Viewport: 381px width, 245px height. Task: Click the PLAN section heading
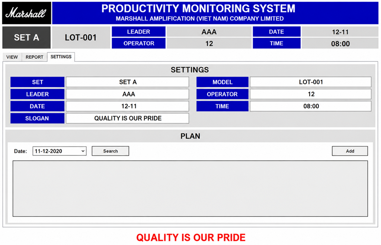(190, 136)
